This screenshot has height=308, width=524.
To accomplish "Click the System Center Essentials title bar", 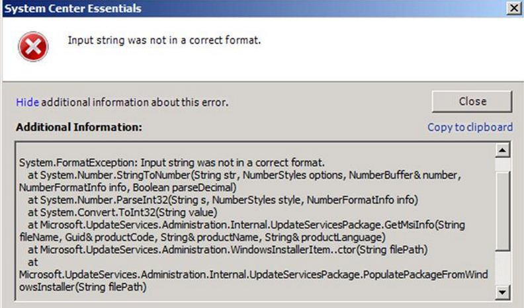I will pyautogui.click(x=198, y=8).
